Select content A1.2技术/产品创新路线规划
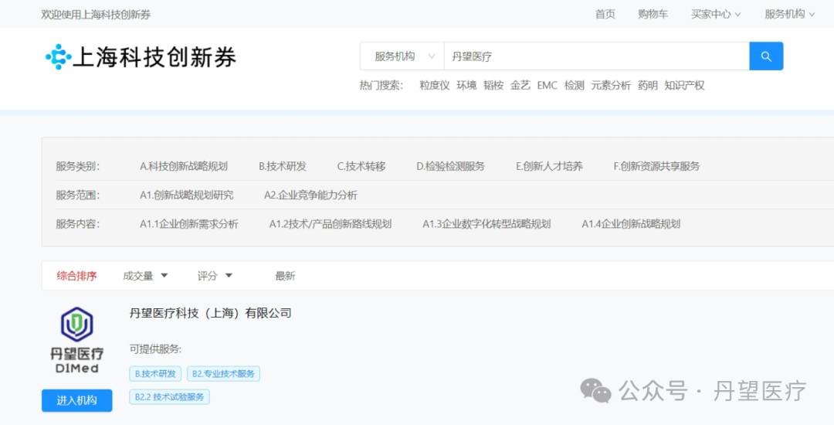This screenshot has width=834, height=425. (x=331, y=224)
